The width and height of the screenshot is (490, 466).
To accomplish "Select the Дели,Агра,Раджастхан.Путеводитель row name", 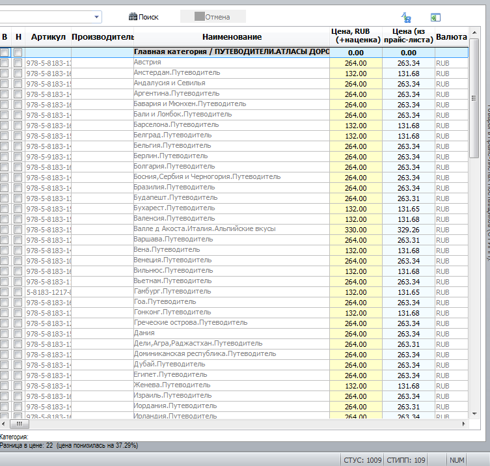I will click(x=198, y=343).
